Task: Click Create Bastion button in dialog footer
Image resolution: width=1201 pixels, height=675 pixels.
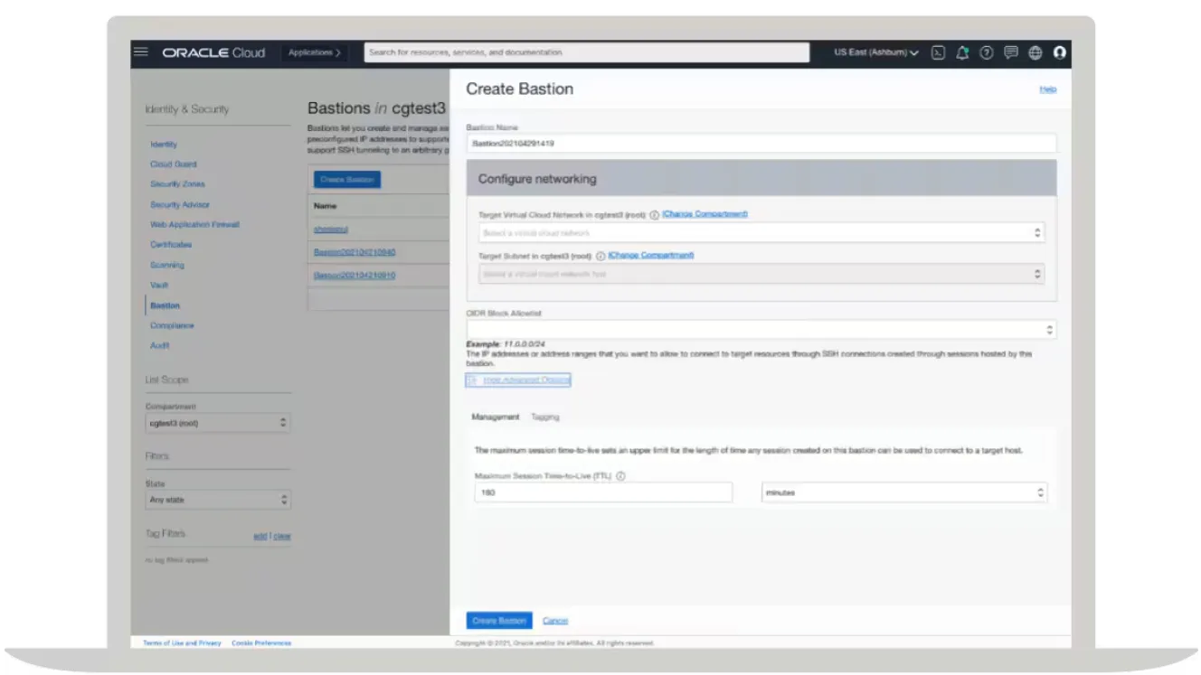Action: (499, 621)
